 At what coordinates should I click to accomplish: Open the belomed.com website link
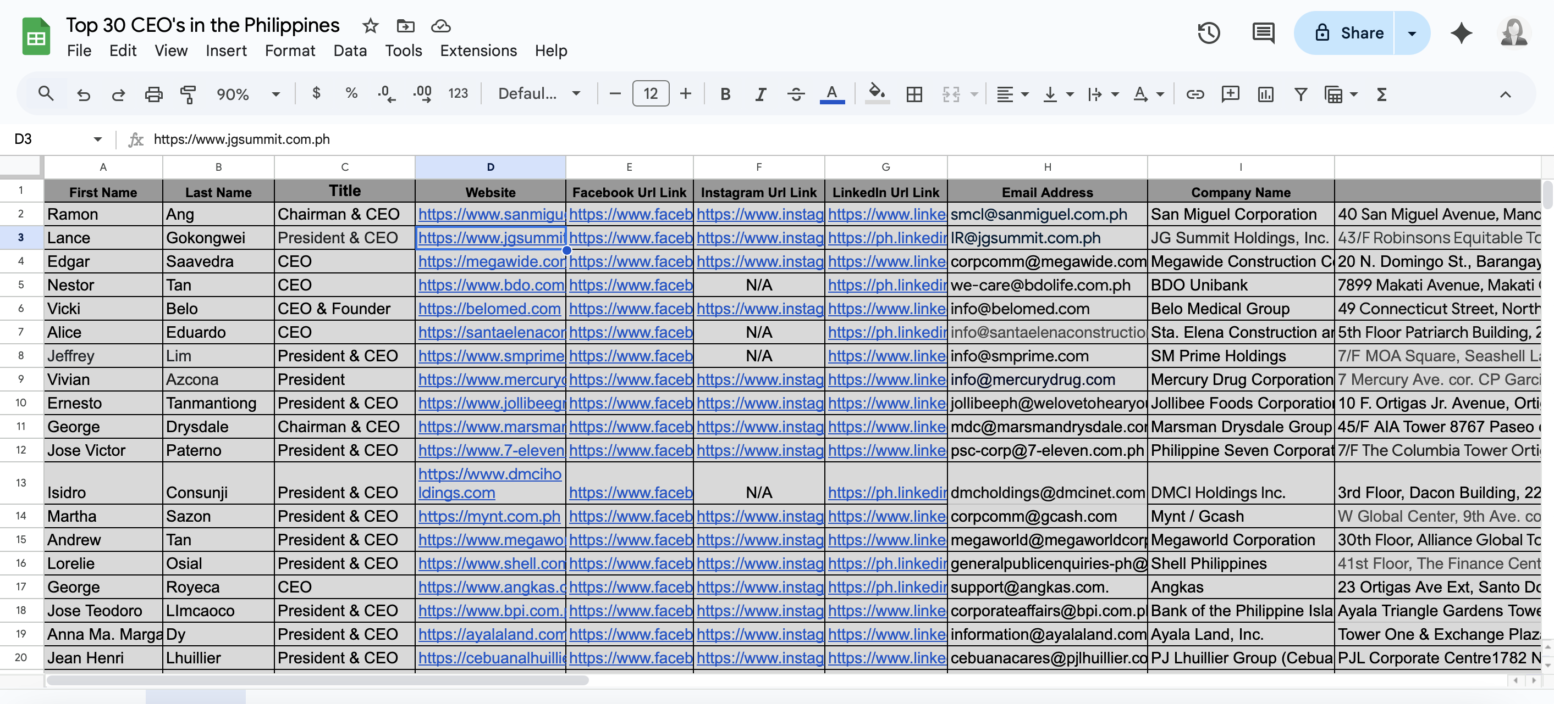[x=489, y=309]
